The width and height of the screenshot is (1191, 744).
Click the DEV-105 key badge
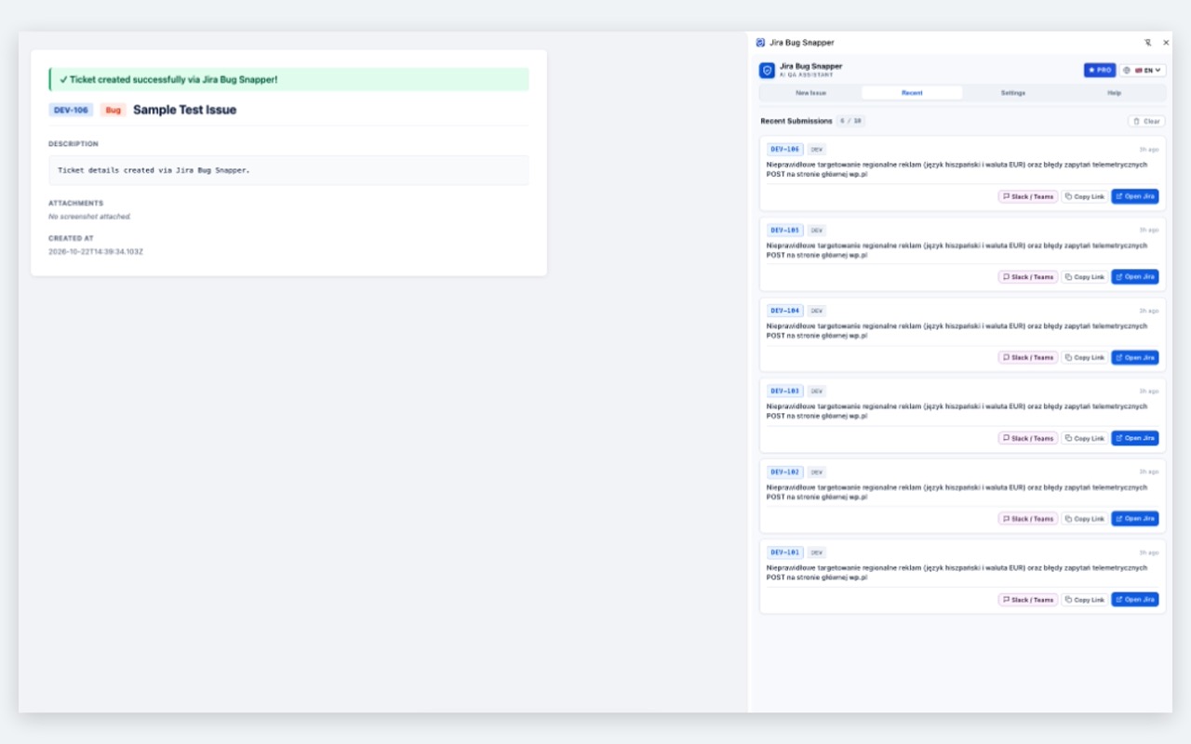point(785,230)
